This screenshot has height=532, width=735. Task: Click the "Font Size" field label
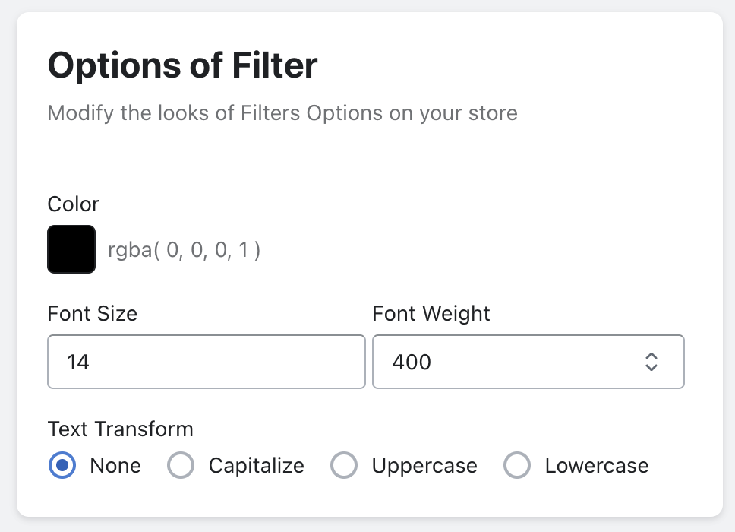[93, 314]
